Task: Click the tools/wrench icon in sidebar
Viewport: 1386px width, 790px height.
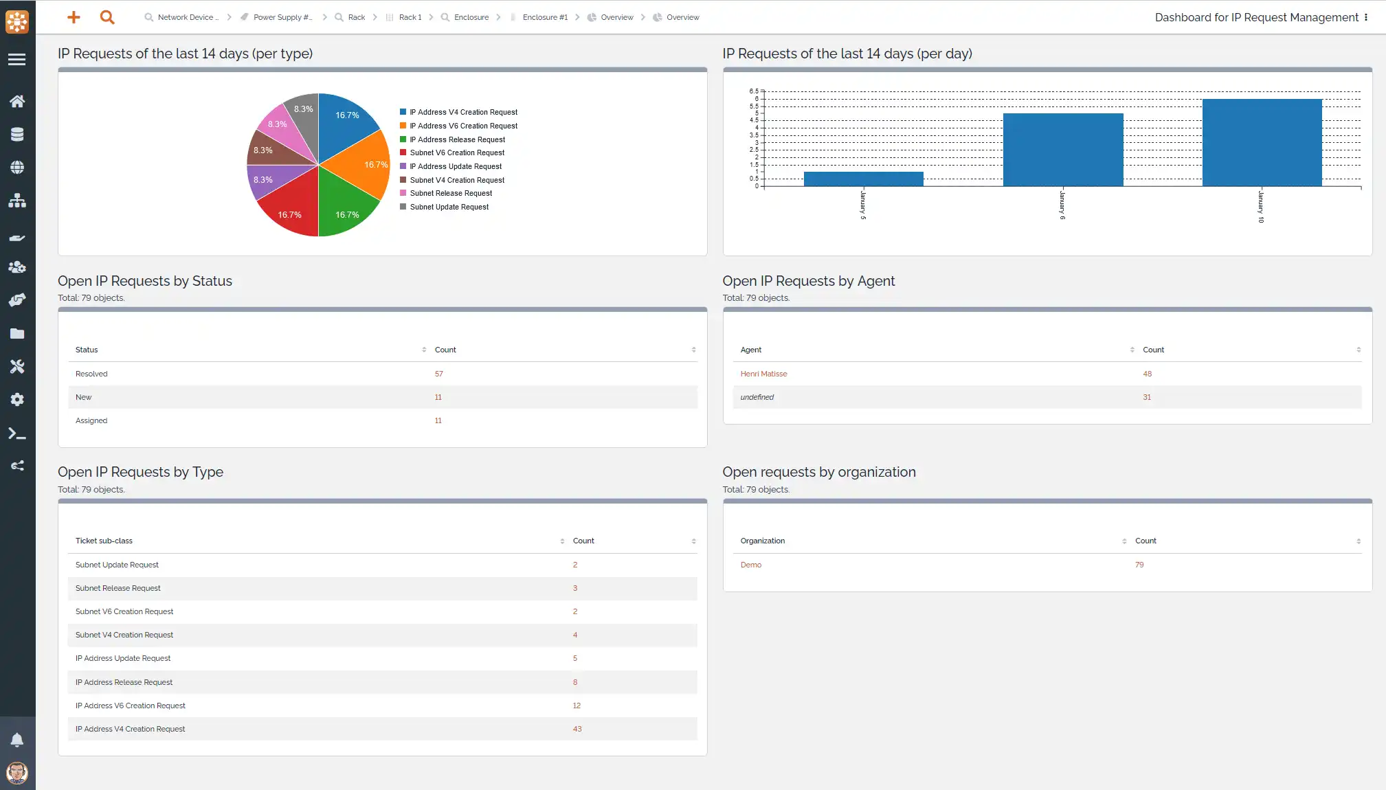Action: click(17, 366)
